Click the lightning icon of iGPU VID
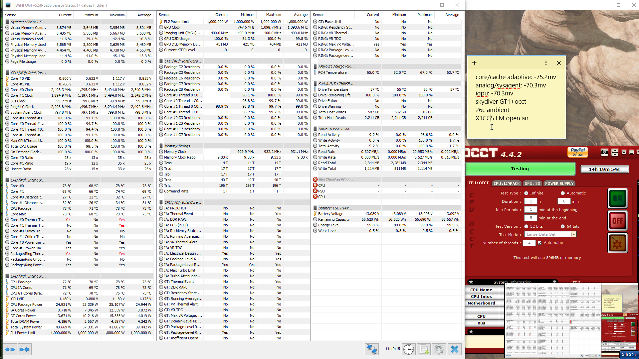This screenshot has height=359, width=639. 7,299
